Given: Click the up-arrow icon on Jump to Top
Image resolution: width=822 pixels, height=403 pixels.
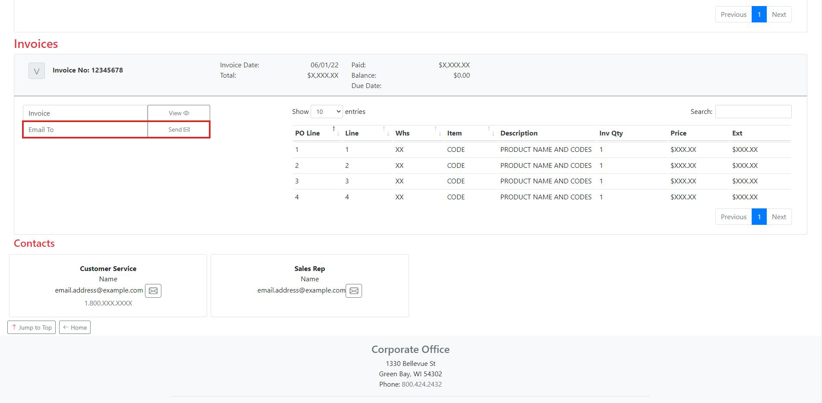Looking at the screenshot, I should [14, 327].
